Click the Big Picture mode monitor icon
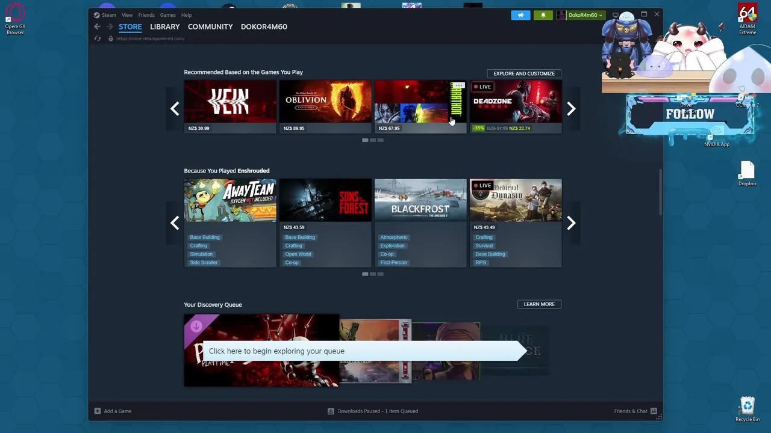Image resolution: width=771 pixels, height=433 pixels. 615,14
